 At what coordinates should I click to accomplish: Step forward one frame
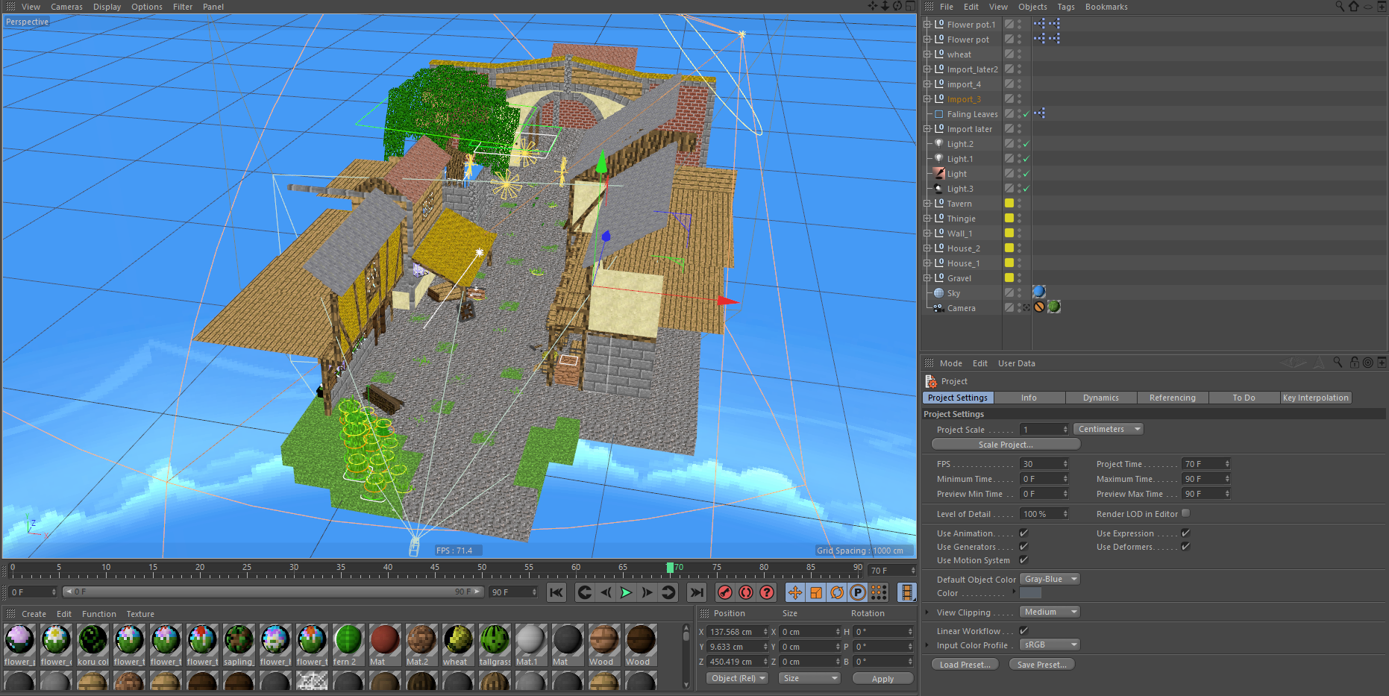click(648, 592)
